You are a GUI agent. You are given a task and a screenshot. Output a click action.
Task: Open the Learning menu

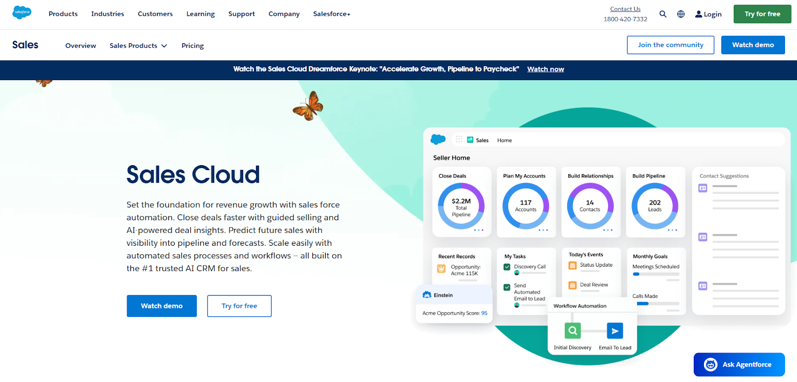coord(201,14)
